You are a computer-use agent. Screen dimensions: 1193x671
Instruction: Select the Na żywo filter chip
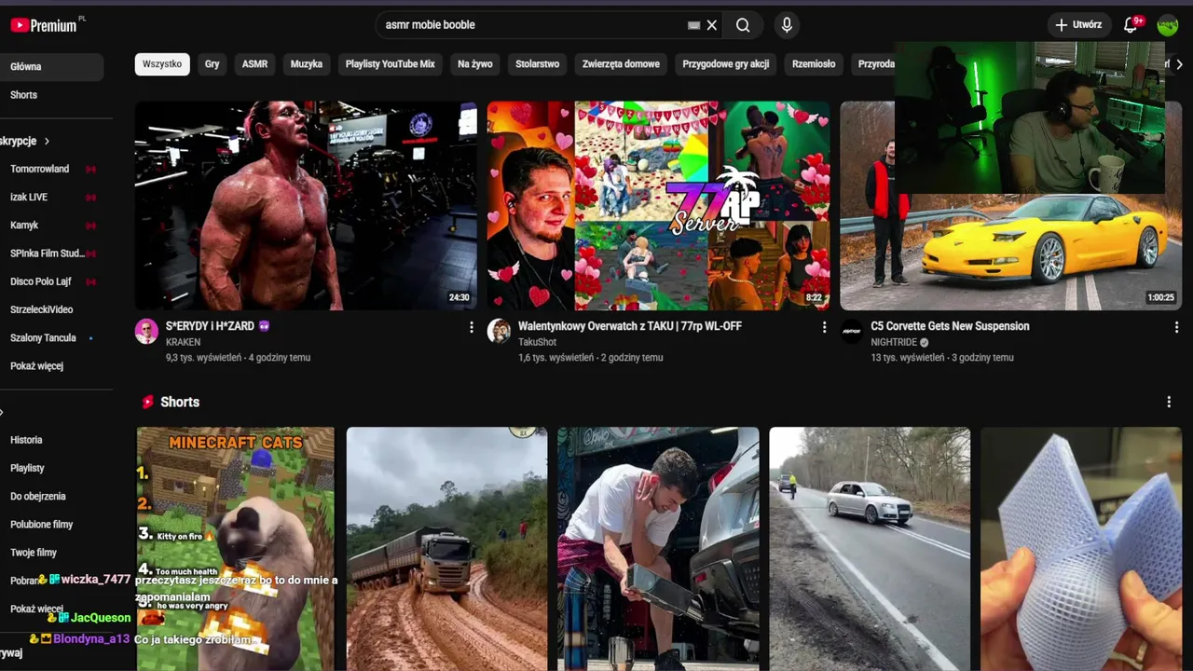475,64
